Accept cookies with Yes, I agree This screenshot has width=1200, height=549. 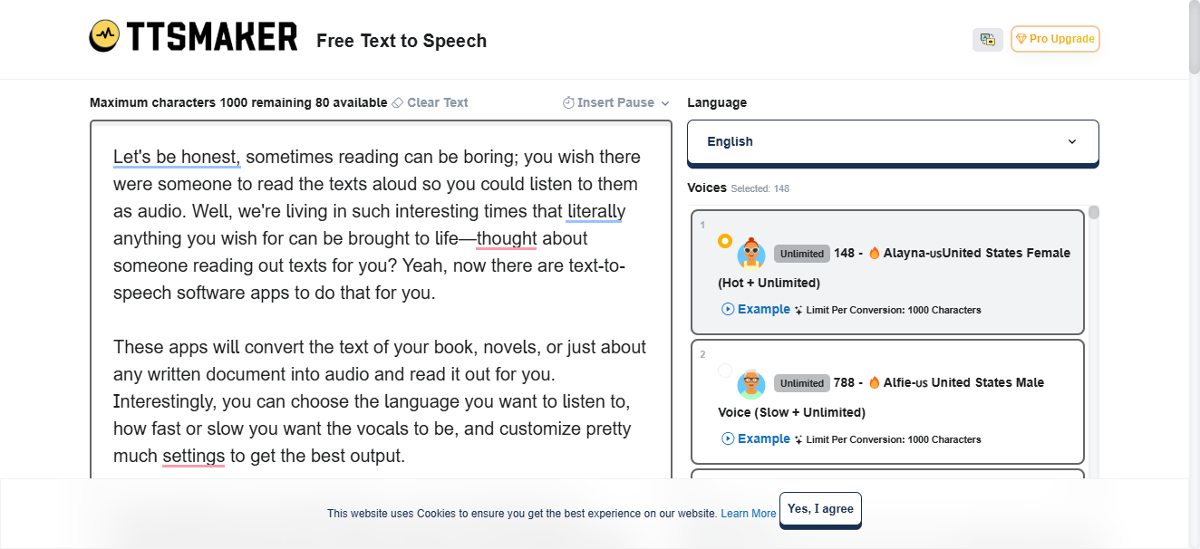pos(820,509)
